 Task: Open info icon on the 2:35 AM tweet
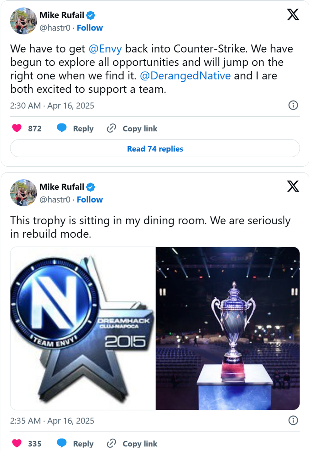pyautogui.click(x=293, y=420)
